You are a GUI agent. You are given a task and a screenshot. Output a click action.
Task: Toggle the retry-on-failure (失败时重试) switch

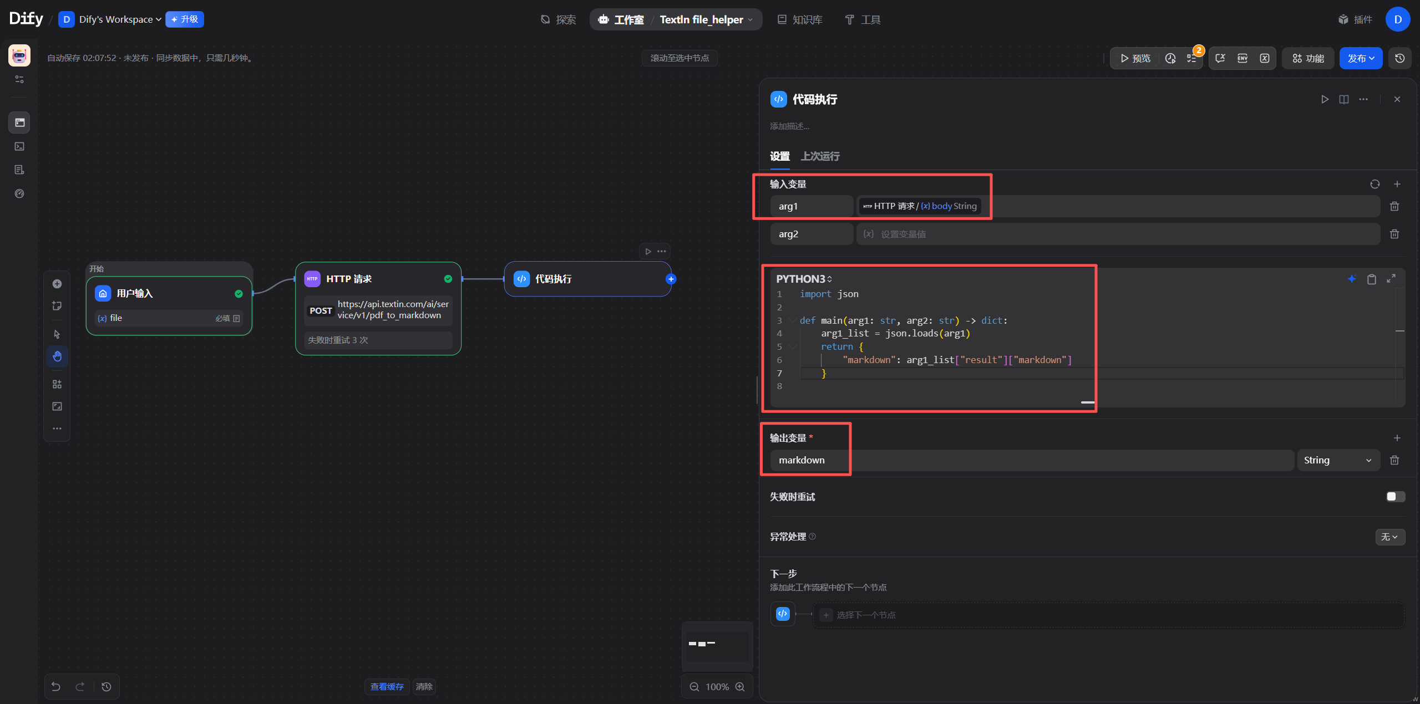pos(1394,497)
